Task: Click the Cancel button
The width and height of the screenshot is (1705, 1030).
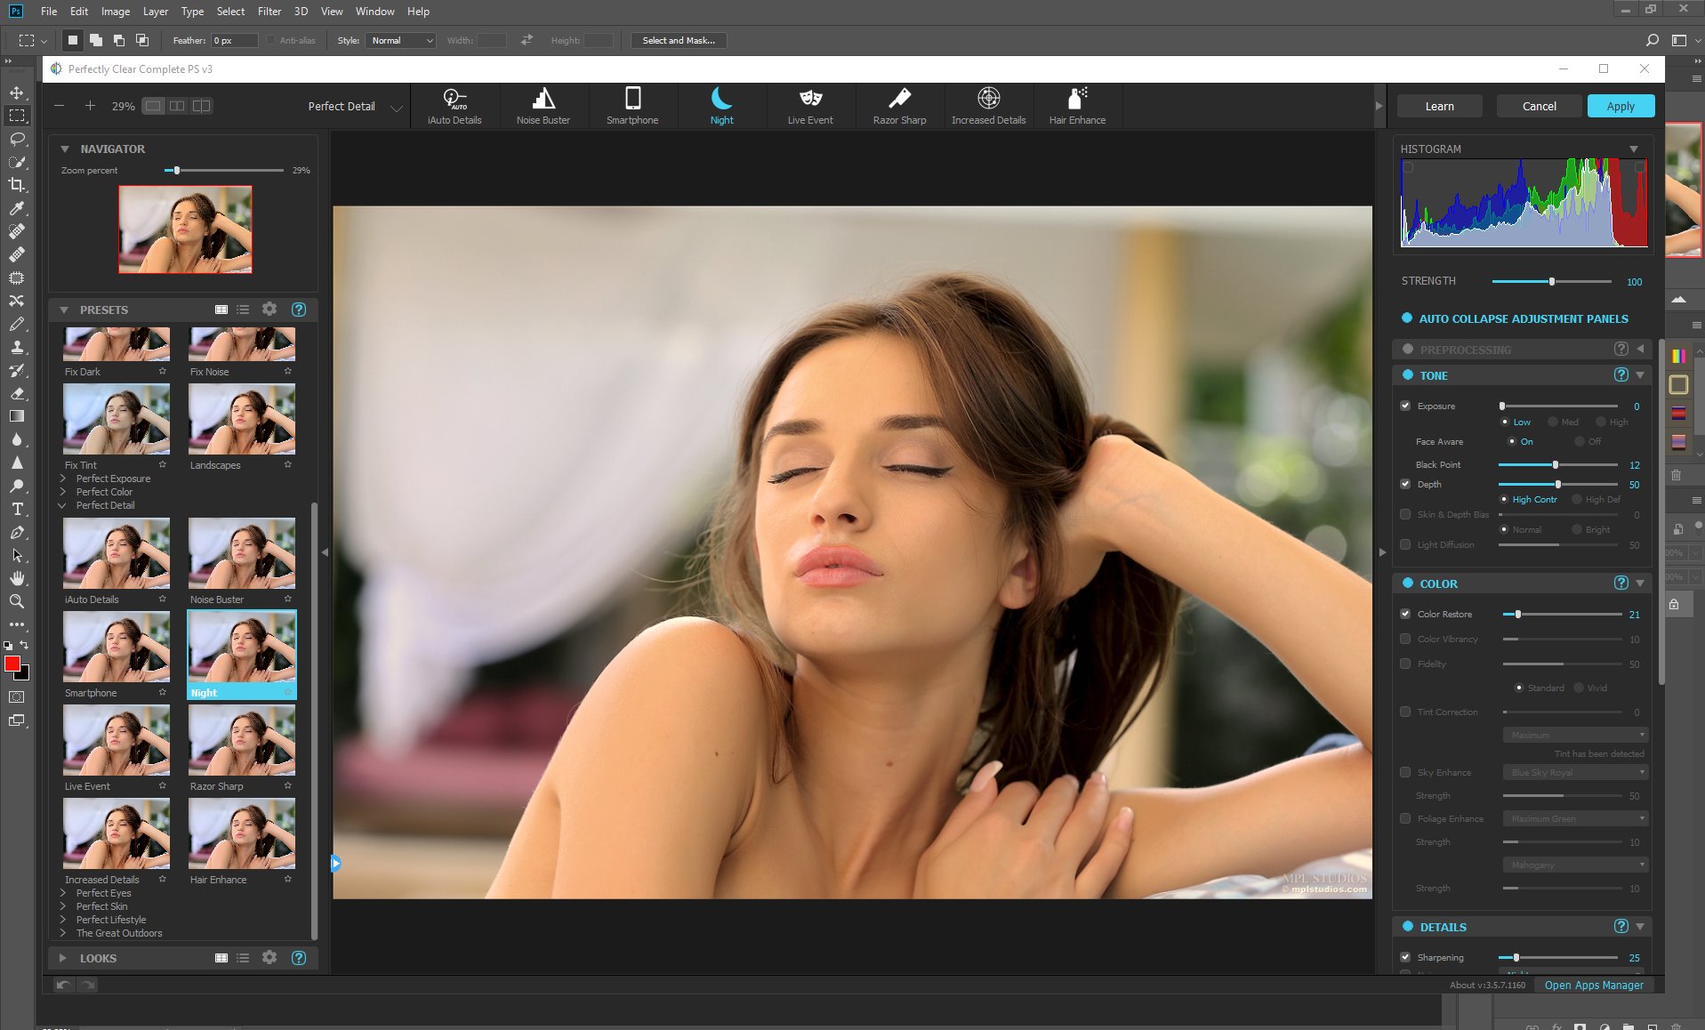Action: (1539, 106)
